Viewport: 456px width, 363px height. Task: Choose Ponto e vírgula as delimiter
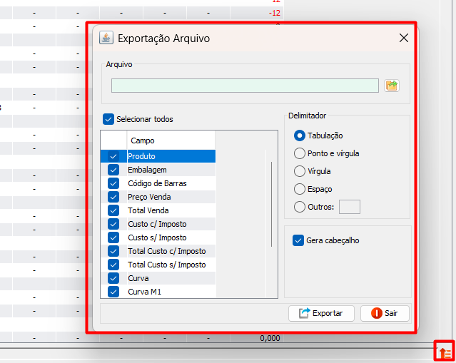pyautogui.click(x=300, y=153)
